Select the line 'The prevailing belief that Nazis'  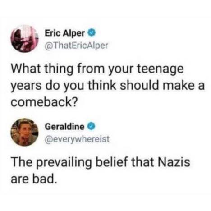[101, 162]
